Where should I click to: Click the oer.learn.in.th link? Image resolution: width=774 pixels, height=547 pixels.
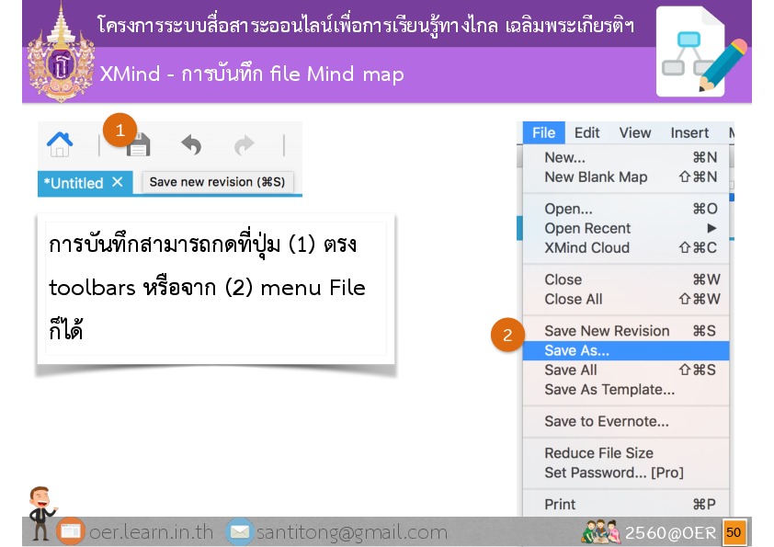[151, 532]
